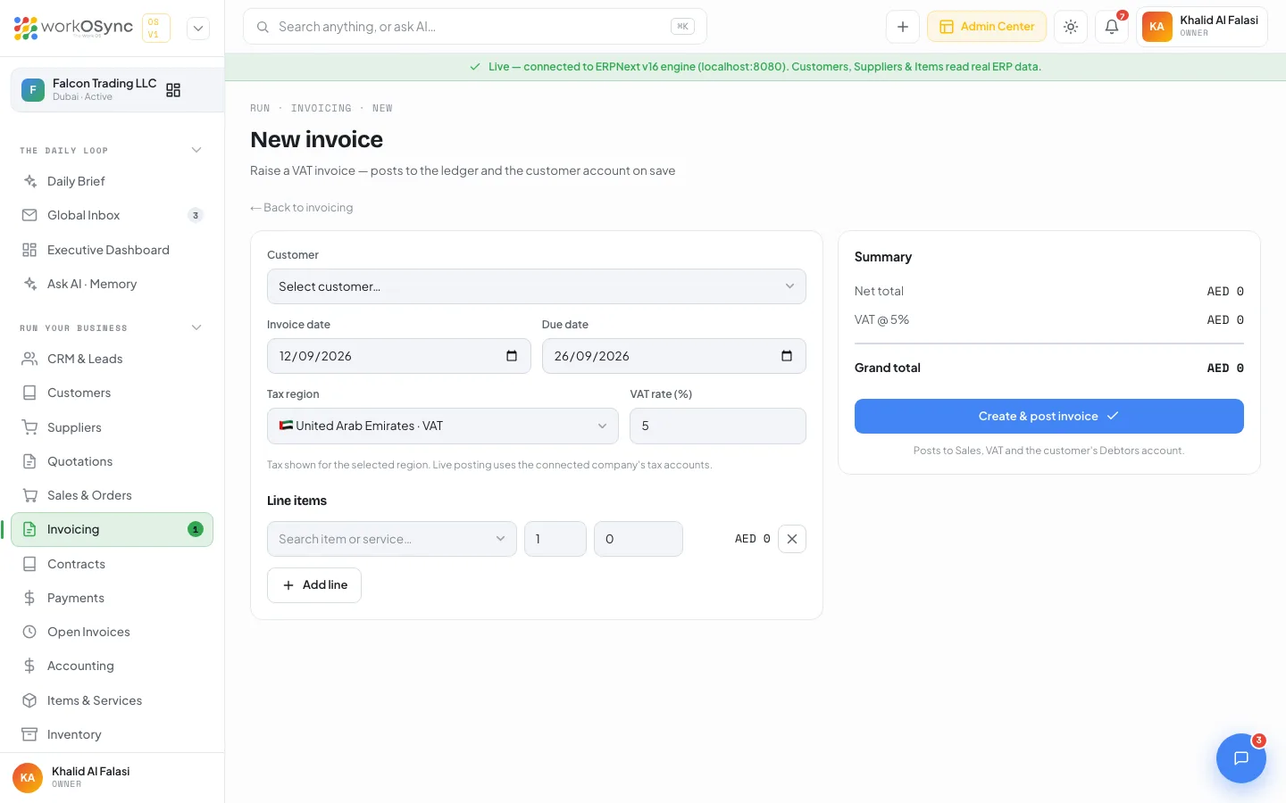The width and height of the screenshot is (1286, 803).
Task: Click the line item price field
Action: tap(639, 539)
